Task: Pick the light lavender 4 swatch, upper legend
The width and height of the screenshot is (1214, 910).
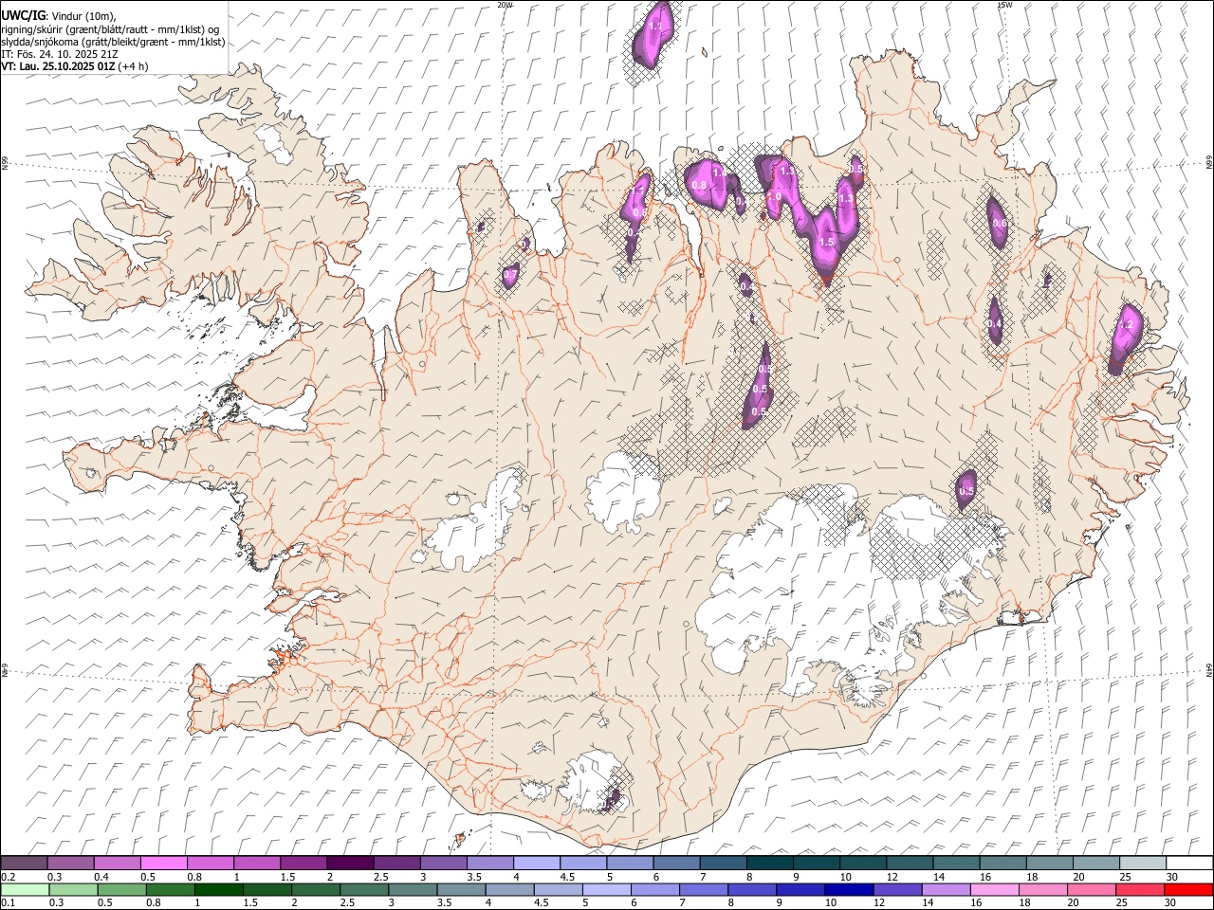Action: pos(537,864)
